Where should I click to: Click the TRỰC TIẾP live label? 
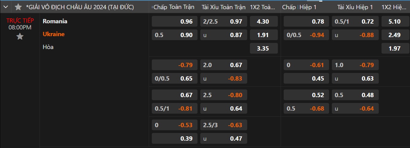pos(20,21)
